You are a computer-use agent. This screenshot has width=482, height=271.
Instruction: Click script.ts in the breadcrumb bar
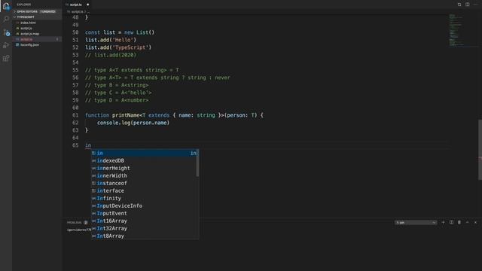click(x=77, y=12)
